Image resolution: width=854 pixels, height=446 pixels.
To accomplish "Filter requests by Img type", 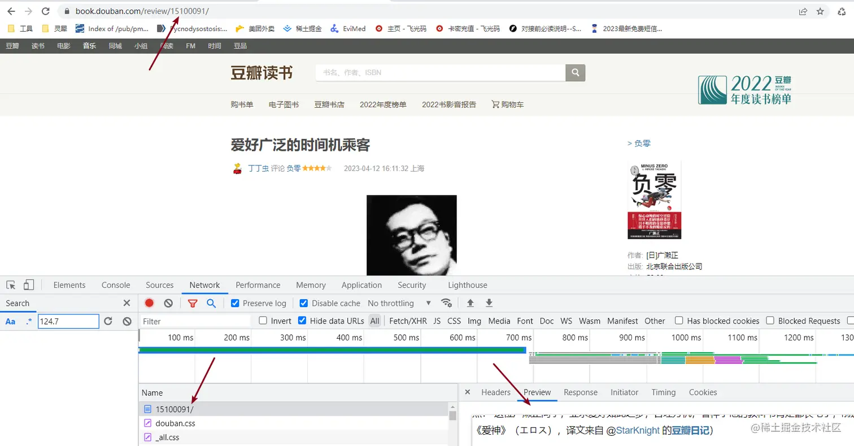I will (x=474, y=321).
